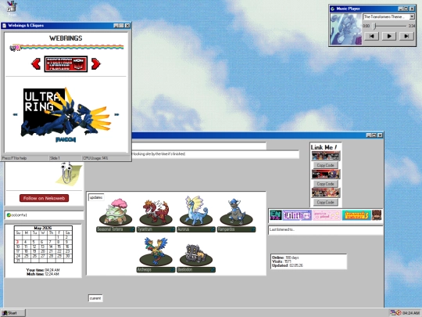Viewport: 422px width, 317px height.
Task: Select day 3 on the calendar
Action: point(18,242)
